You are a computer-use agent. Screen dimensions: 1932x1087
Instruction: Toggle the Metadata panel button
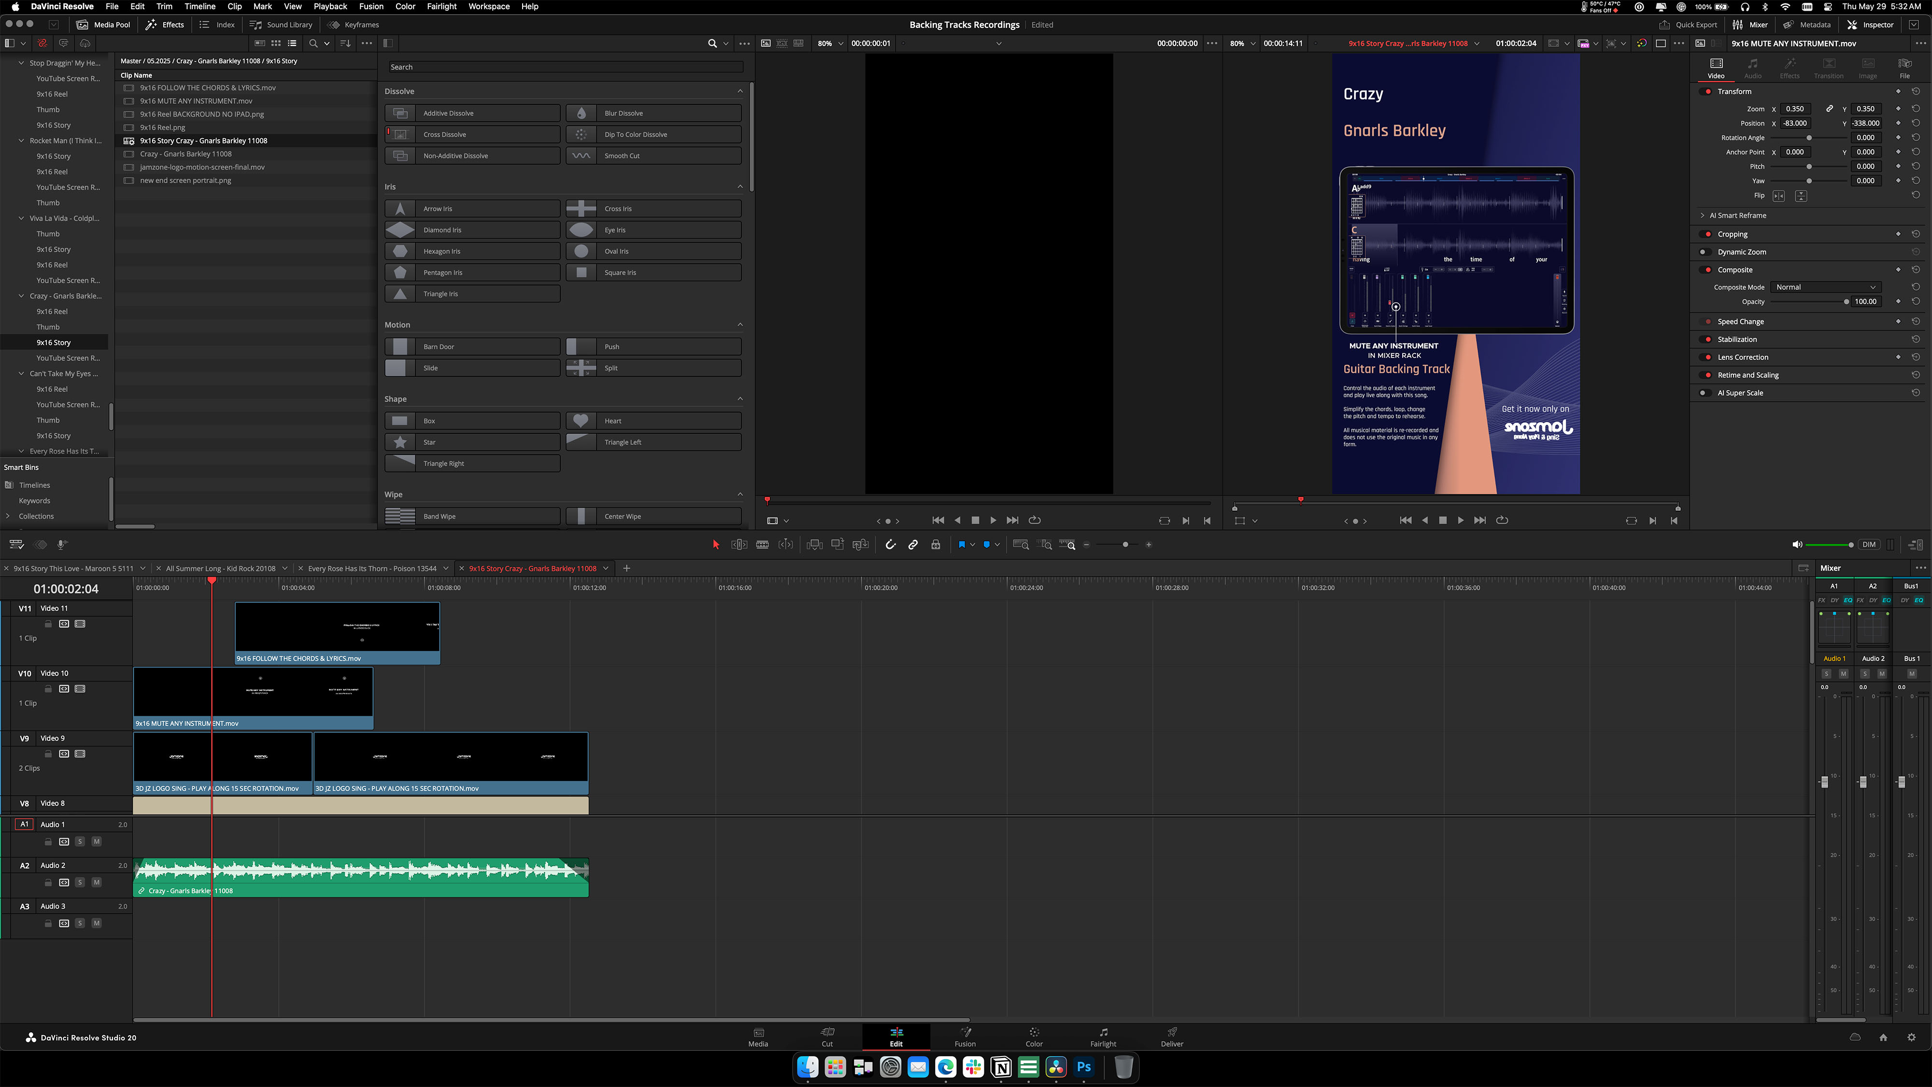[x=1807, y=25]
